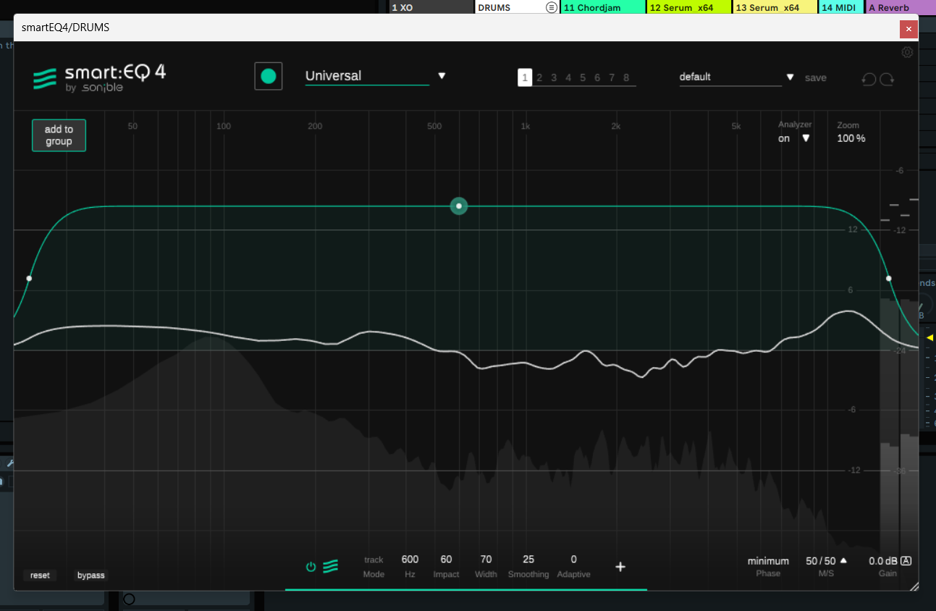Select the 12 Serum x64 track header
Screen dimensions: 936x611
689,7
